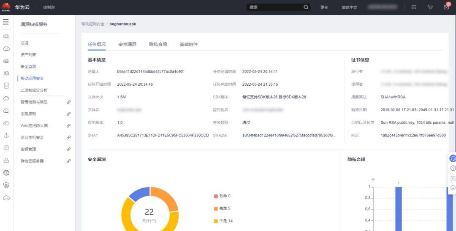The height and width of the screenshot is (231, 456).
Task: Click 漏洞扫描服务 sidebar title
Action: pos(34,24)
